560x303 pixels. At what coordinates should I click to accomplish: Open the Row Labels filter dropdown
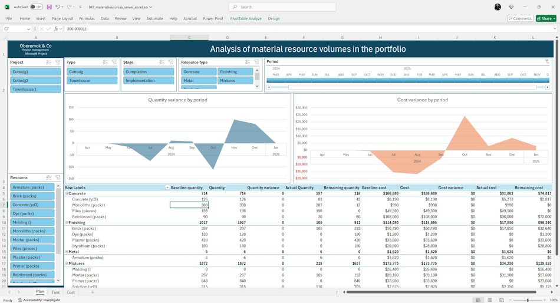[x=167, y=187]
